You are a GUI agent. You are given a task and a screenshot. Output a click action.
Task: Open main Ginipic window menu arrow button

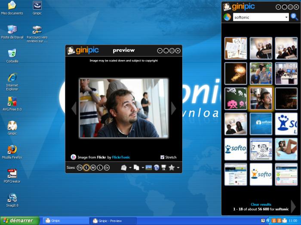278,7
